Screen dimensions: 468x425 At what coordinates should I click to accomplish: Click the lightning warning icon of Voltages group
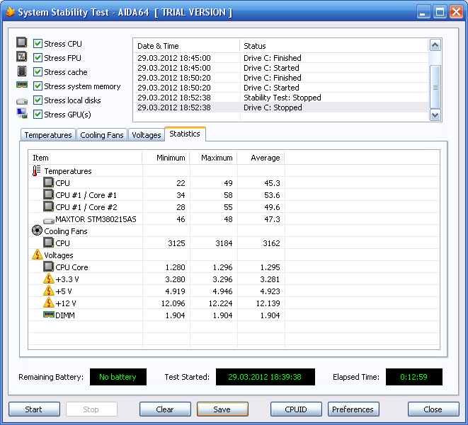(x=38, y=255)
